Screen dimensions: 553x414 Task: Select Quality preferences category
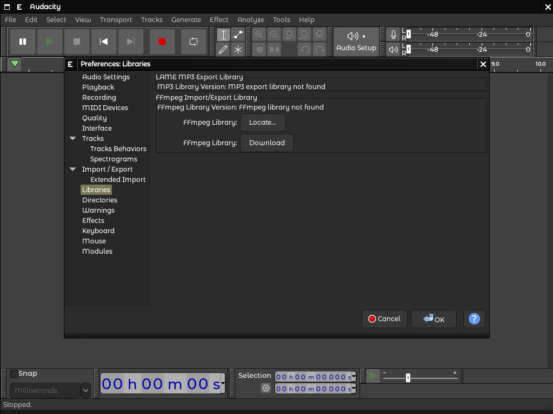(x=94, y=118)
